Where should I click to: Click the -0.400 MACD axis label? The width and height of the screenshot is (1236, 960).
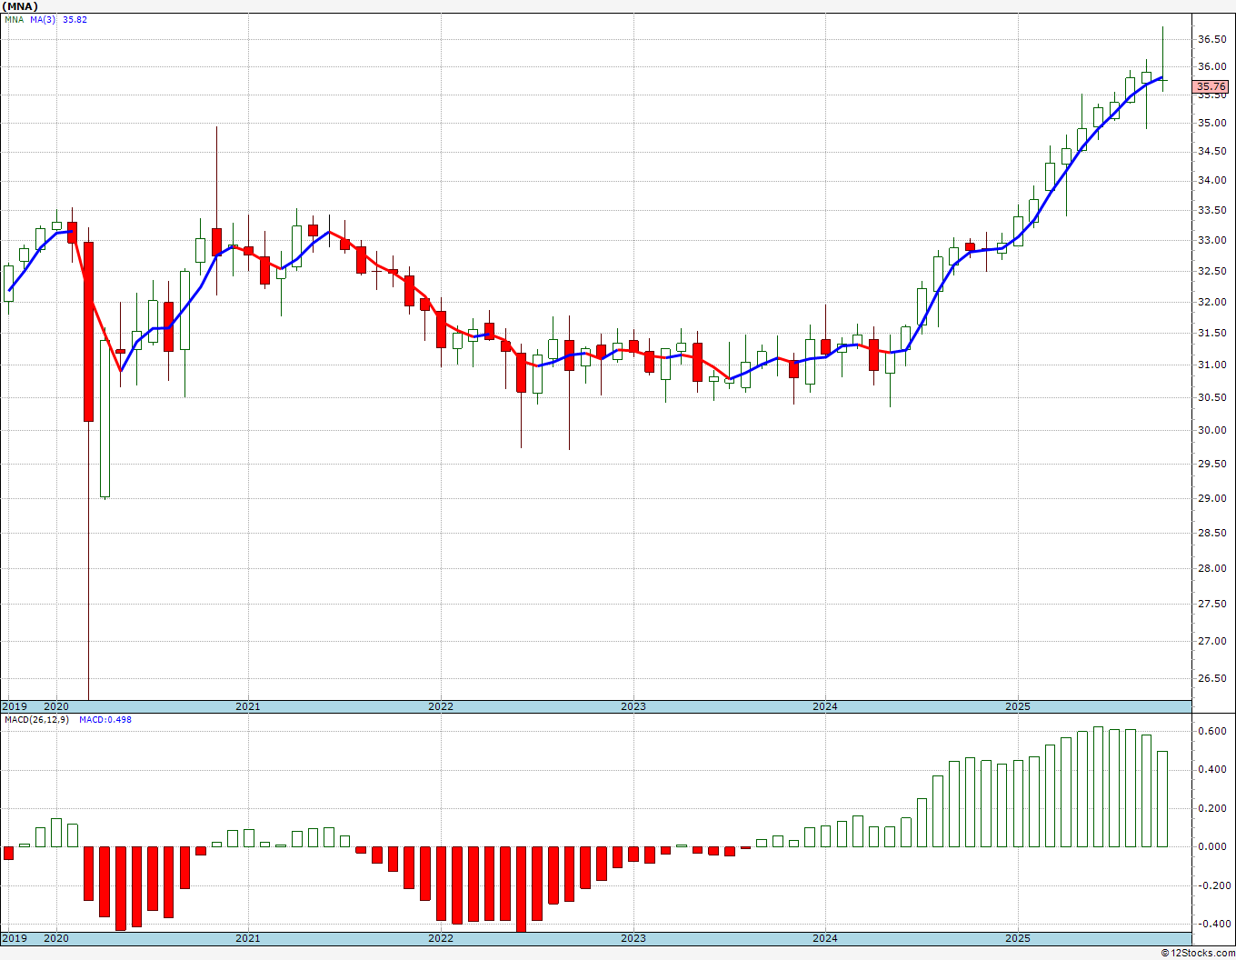tap(1212, 924)
